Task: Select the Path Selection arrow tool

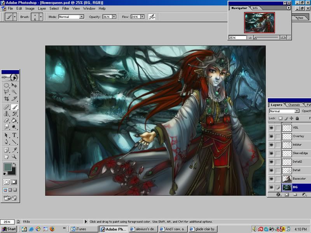Action: tap(6, 135)
